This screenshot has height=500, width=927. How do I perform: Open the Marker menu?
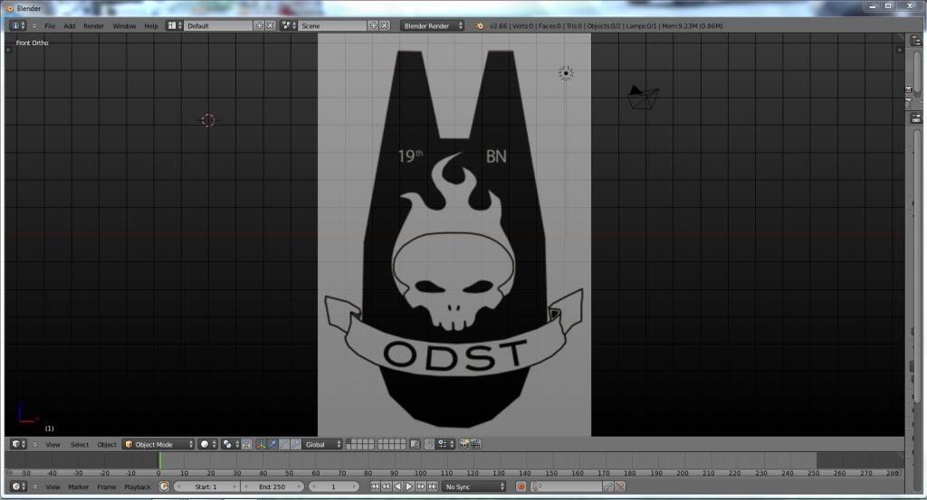(78, 487)
